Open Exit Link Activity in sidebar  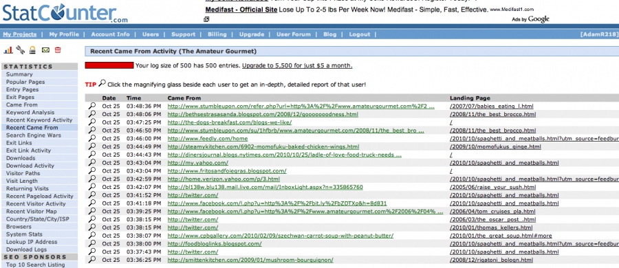(28, 150)
